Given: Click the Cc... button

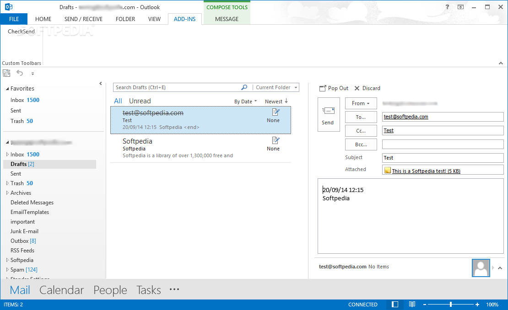Looking at the screenshot, I should [x=361, y=131].
